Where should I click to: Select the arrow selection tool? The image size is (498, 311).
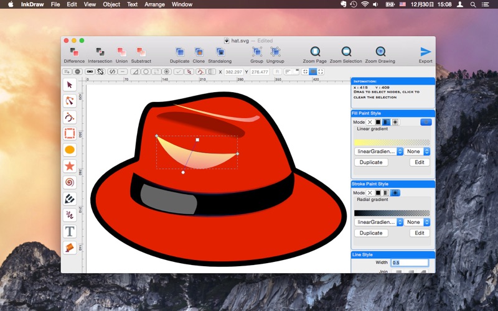click(70, 85)
